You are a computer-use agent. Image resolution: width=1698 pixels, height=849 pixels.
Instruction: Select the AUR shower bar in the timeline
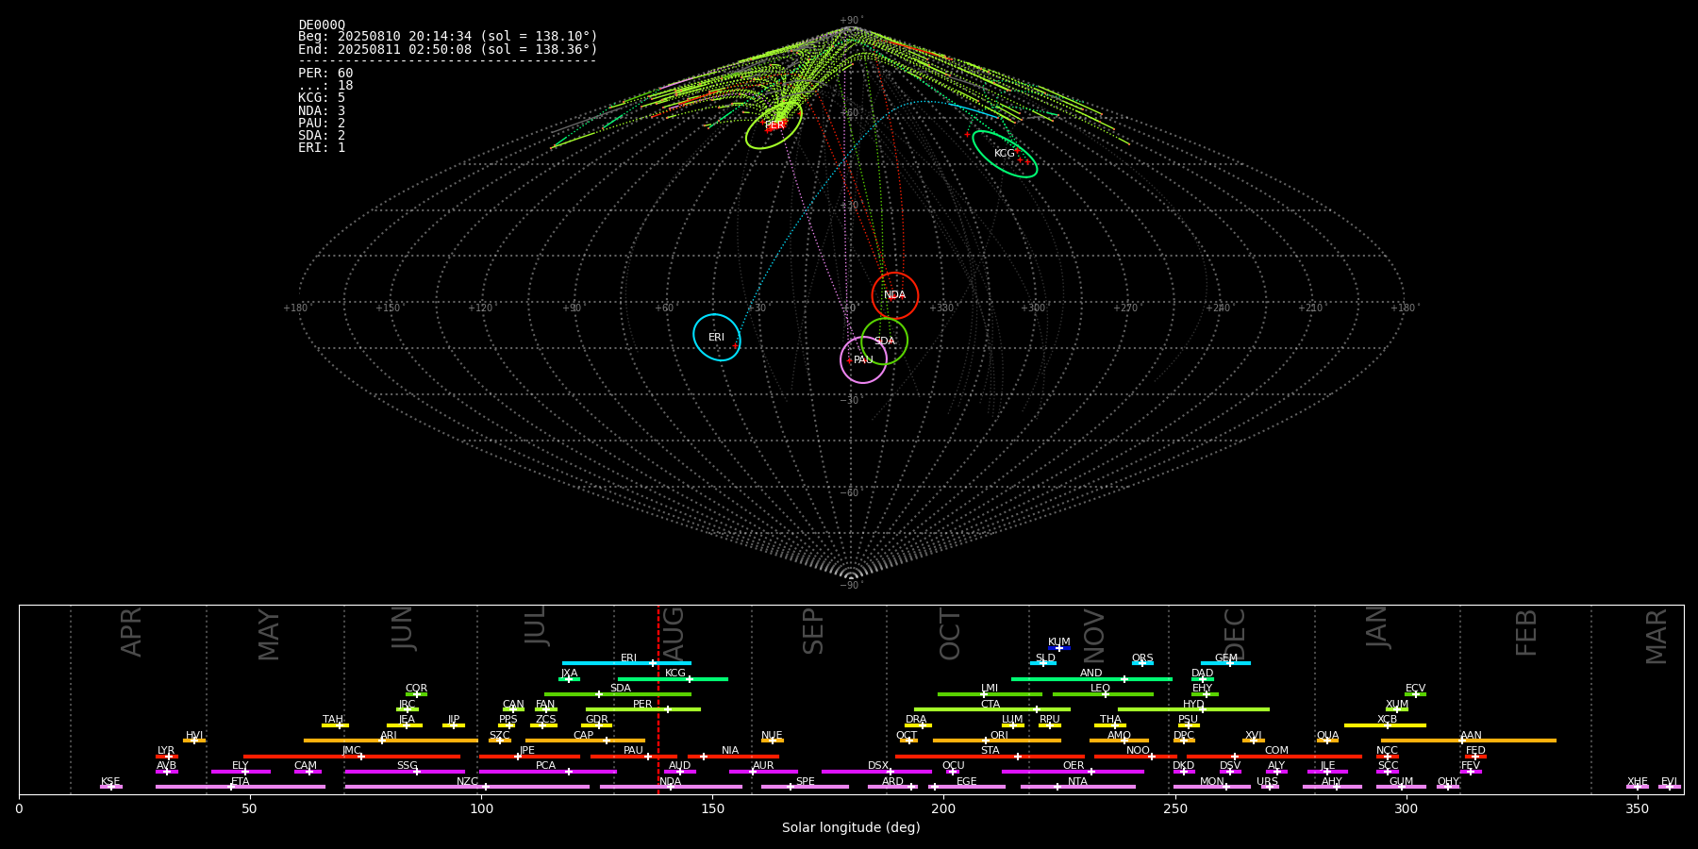[x=763, y=771]
